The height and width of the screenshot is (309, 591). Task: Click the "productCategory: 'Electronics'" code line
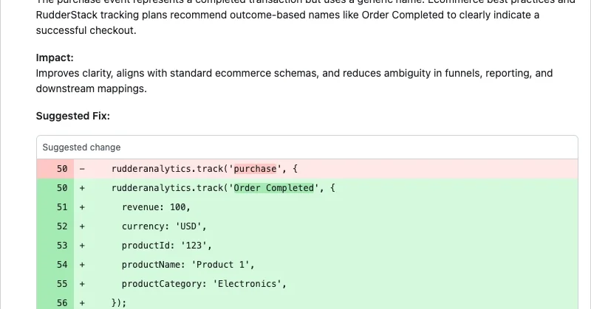pos(204,284)
